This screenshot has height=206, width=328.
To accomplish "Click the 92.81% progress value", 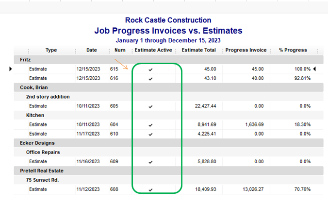I will pos(302,78).
